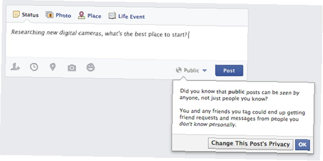Click the globe icon beside Public
The image size is (323, 161).
point(179,70)
